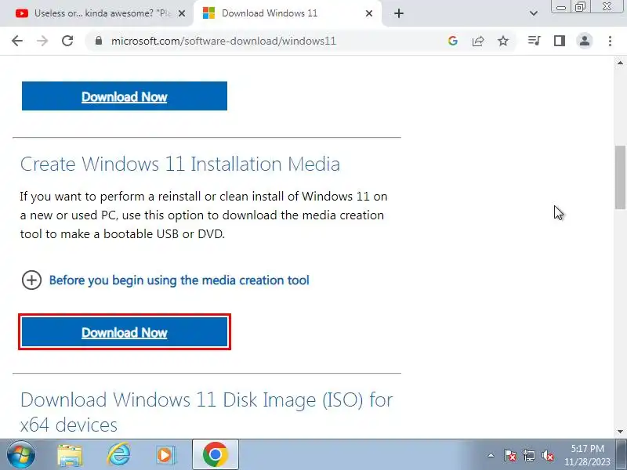Click 'Download Windows 11 Disk Image (ISO)' heading
The image size is (627, 470).
pyautogui.click(x=206, y=412)
